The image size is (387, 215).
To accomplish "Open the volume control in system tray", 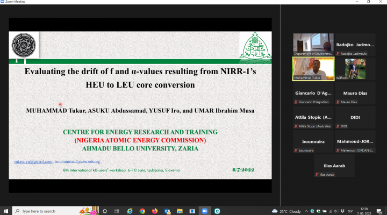I will click(x=336, y=211).
